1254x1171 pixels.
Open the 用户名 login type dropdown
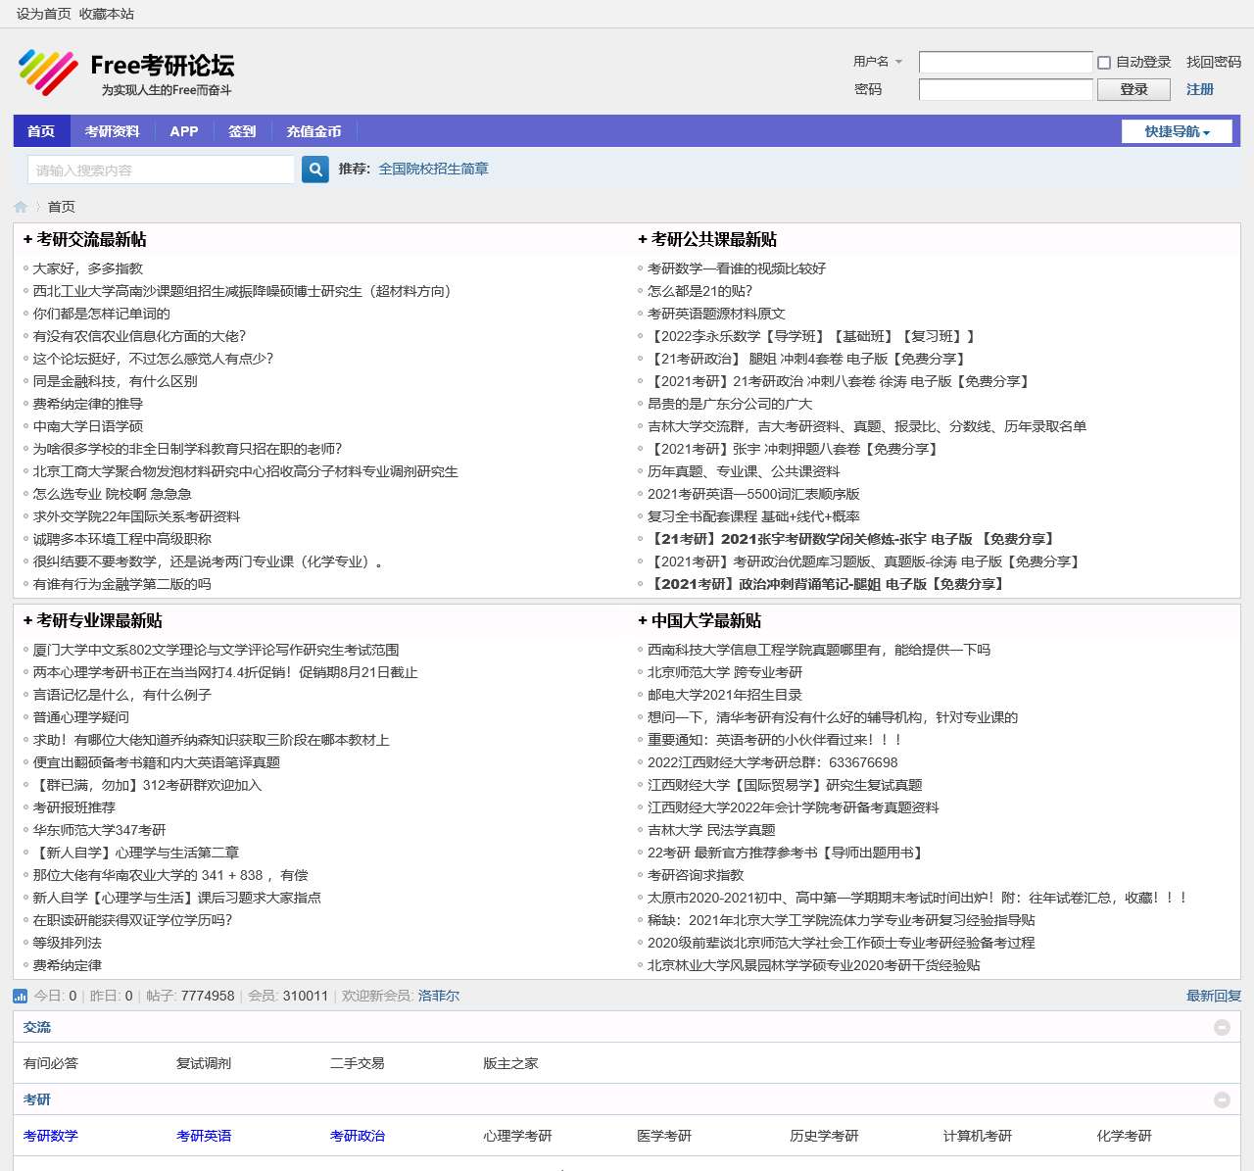[878, 62]
